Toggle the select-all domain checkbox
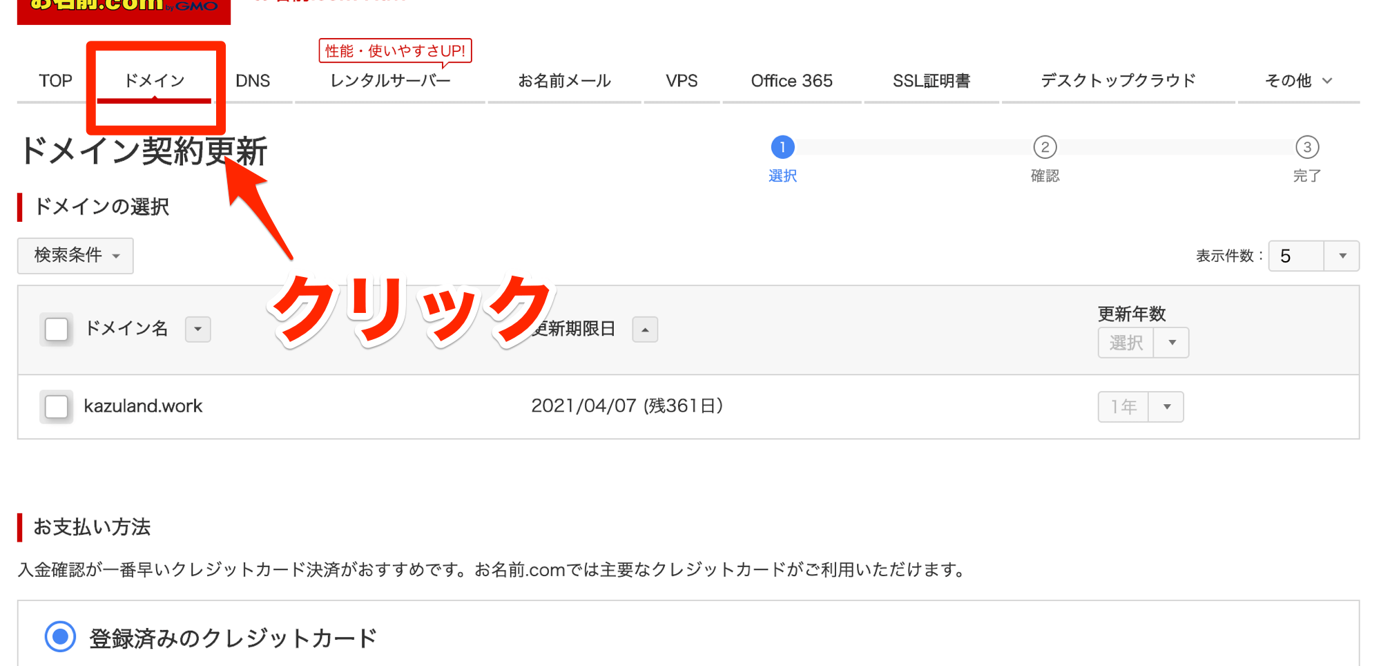Screen dimensions: 1381x666 (56, 330)
